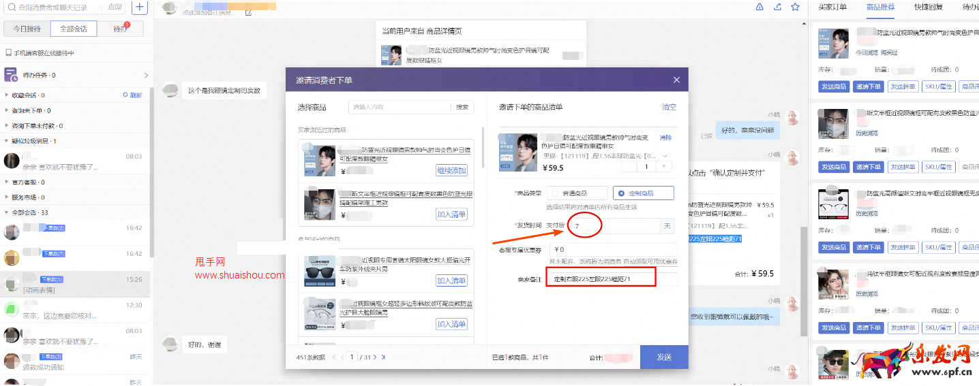Click 邀请下单 on first recommended product

tap(869, 86)
